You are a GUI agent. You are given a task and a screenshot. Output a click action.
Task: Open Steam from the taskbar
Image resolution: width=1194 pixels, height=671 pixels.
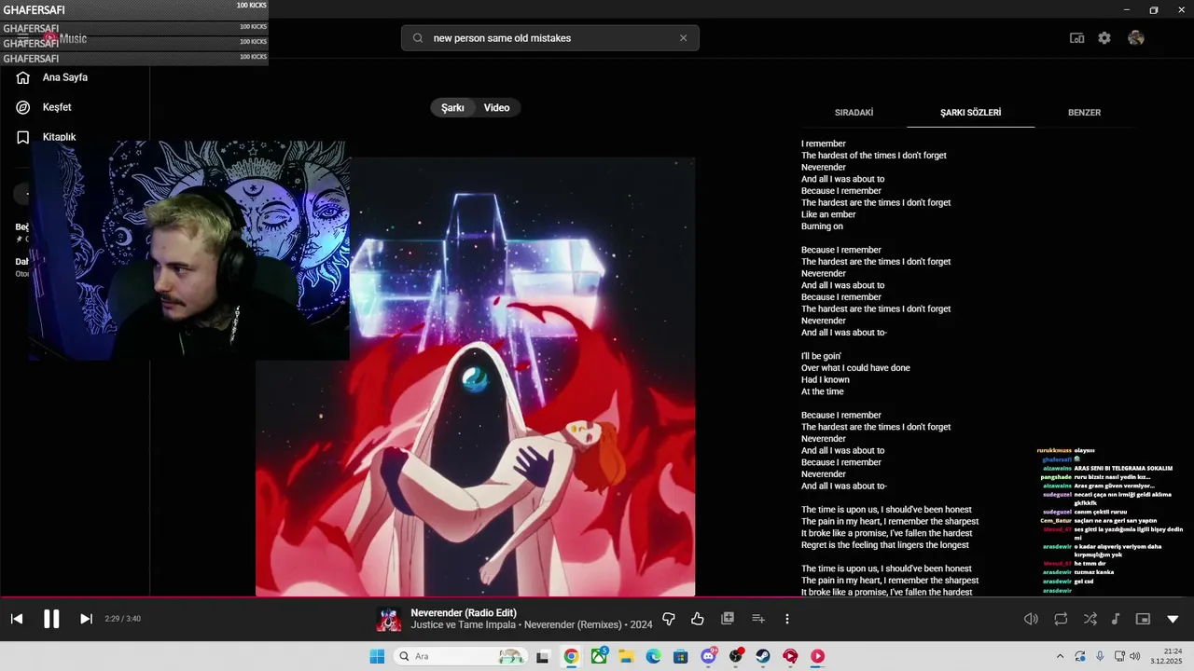click(x=763, y=656)
